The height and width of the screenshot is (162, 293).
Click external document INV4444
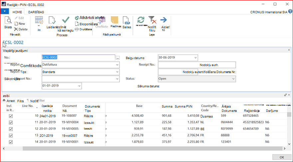pyautogui.click(x=227, y=122)
